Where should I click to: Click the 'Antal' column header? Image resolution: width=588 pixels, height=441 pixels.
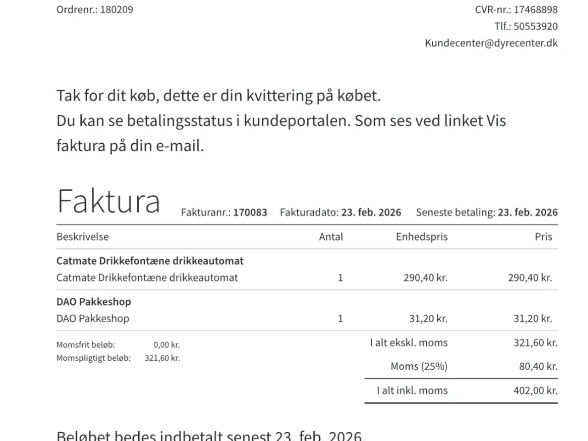pyautogui.click(x=331, y=237)
